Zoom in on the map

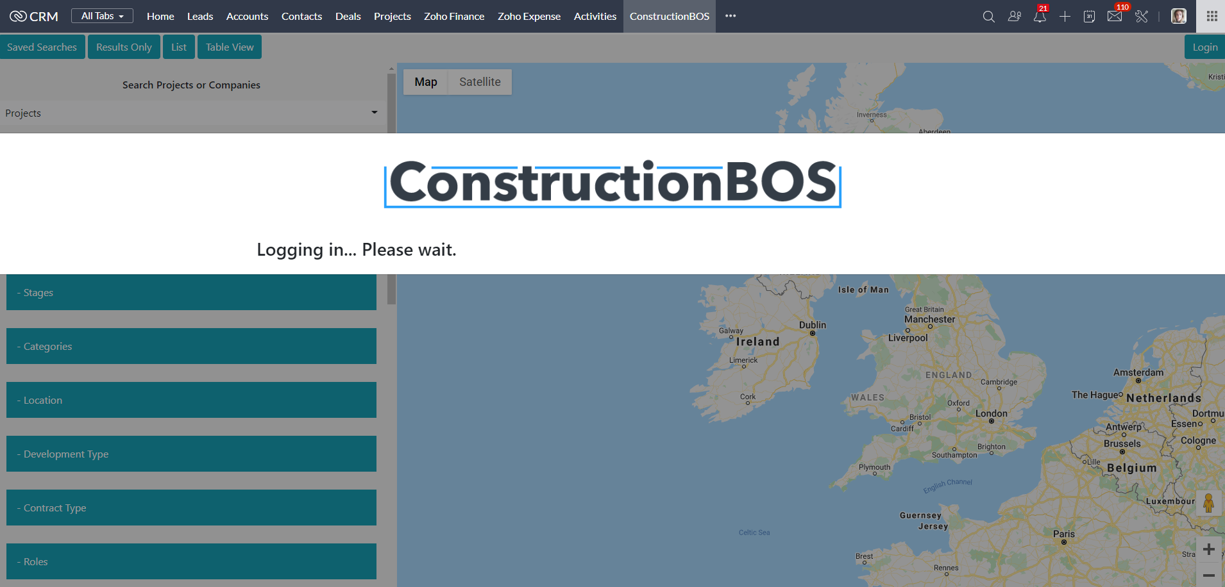pyautogui.click(x=1209, y=549)
